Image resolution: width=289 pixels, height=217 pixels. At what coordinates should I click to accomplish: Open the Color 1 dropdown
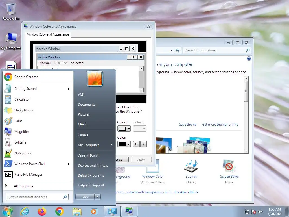(128, 129)
